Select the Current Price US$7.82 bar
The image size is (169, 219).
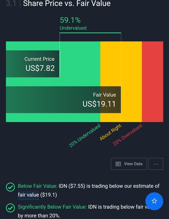click(33, 64)
